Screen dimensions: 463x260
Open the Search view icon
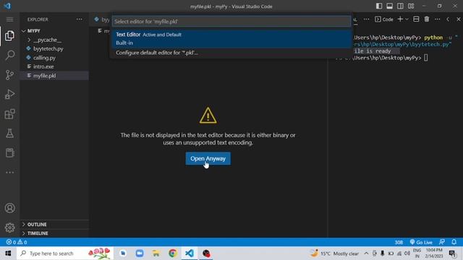click(x=9, y=55)
